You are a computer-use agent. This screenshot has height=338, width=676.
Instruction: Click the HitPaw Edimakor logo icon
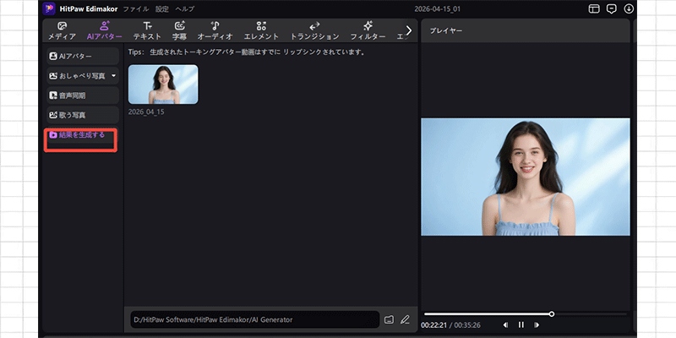click(49, 8)
